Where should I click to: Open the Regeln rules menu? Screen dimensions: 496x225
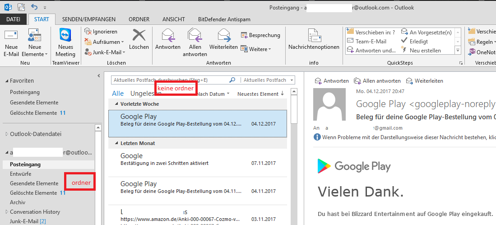tap(481, 42)
